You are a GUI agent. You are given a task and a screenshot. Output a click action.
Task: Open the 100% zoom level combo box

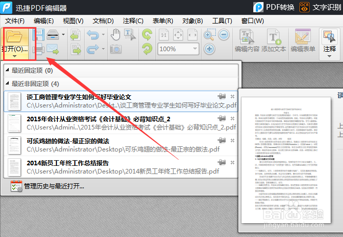[178, 49]
